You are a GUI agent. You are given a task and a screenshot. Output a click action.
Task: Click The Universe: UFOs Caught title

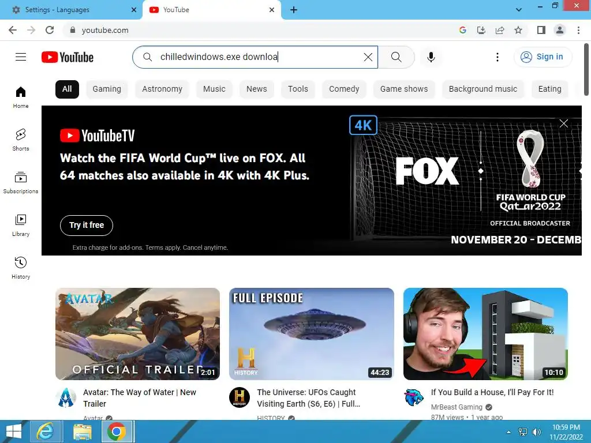(308, 398)
